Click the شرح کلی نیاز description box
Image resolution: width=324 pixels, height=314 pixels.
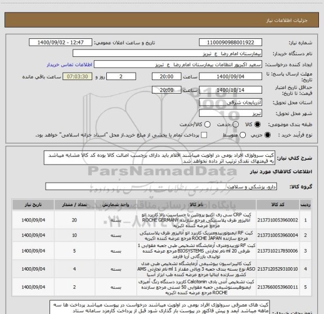(x=159, y=158)
